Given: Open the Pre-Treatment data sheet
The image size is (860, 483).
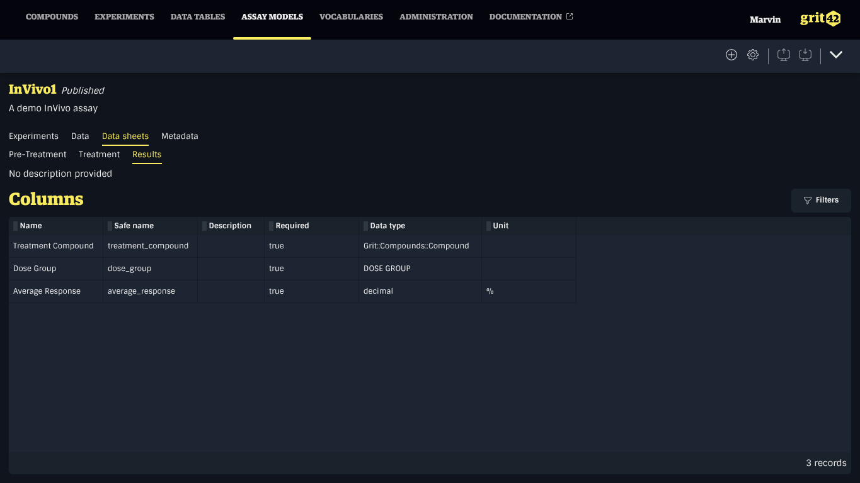Looking at the screenshot, I should [x=38, y=154].
